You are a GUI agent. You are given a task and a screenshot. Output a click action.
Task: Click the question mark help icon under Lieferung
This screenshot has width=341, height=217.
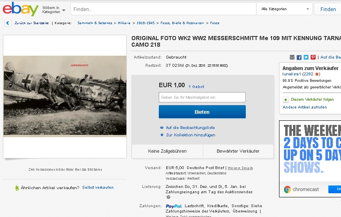[168, 197]
